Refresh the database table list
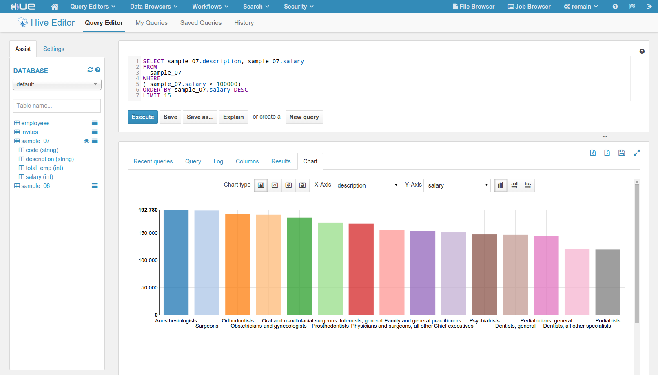Viewport: 658px width, 375px height. 90,70
